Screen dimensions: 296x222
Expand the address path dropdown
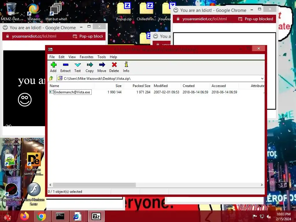click(262, 79)
